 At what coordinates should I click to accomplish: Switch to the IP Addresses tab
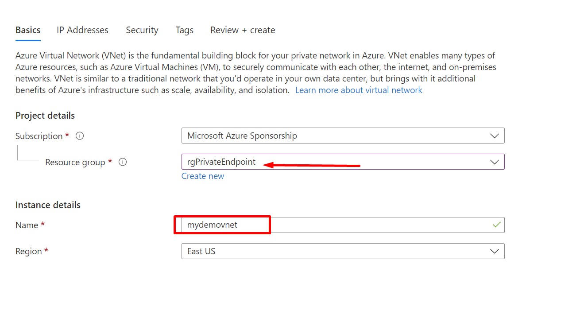click(82, 30)
